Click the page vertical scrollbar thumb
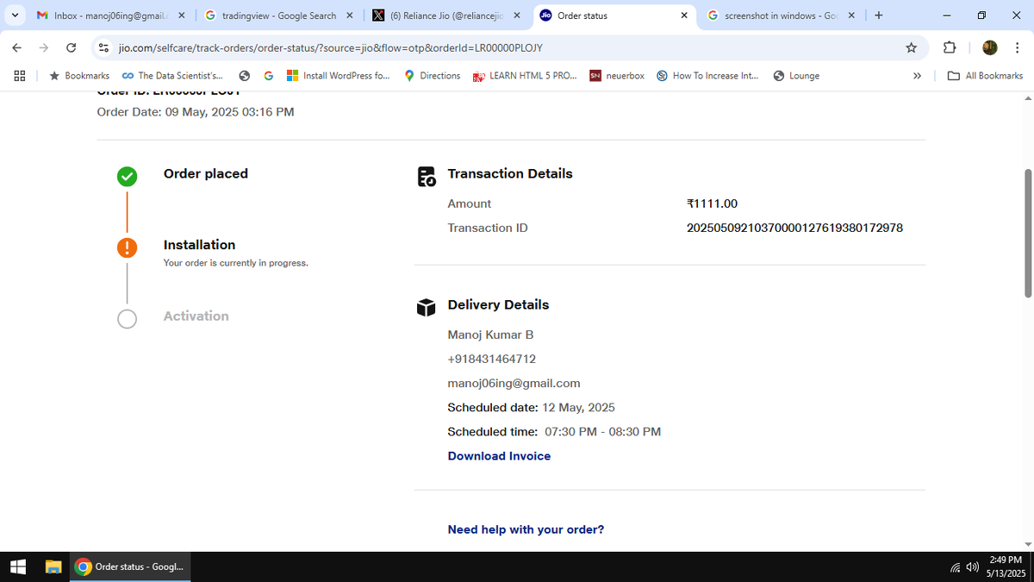This screenshot has height=582, width=1034. click(1027, 234)
